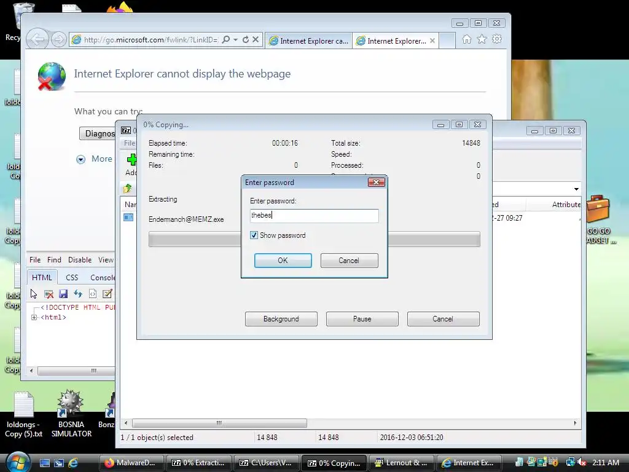
Task: Click the Enter password text field
Action: pos(314,216)
